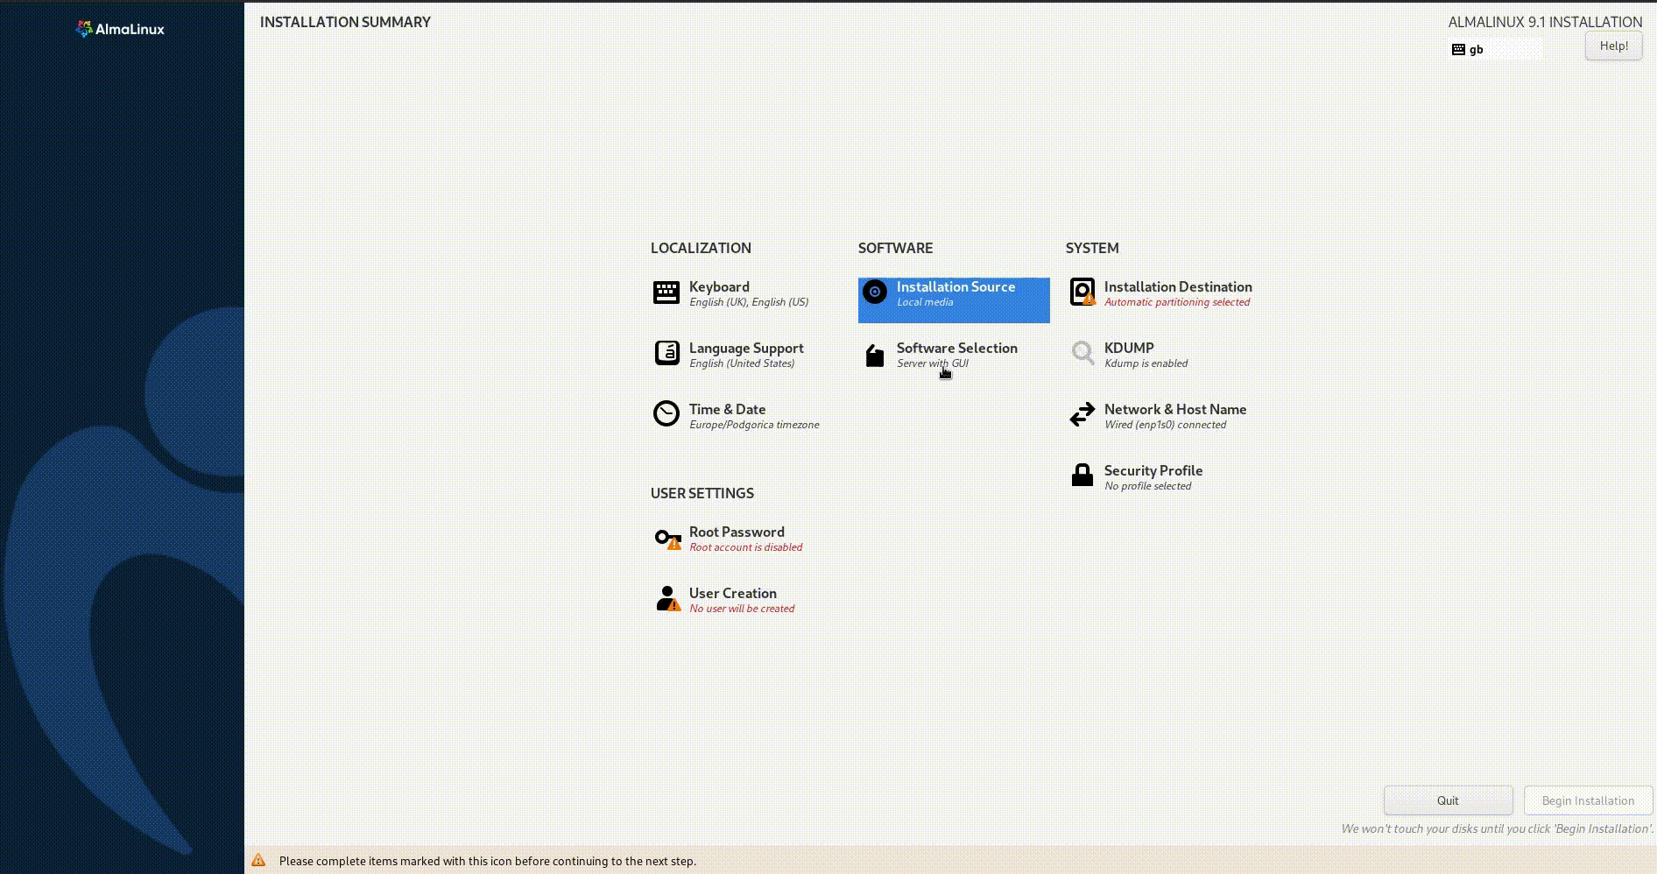Click the AlmaLinux logo in sidebar
The width and height of the screenshot is (1657, 874).
coord(121,29)
